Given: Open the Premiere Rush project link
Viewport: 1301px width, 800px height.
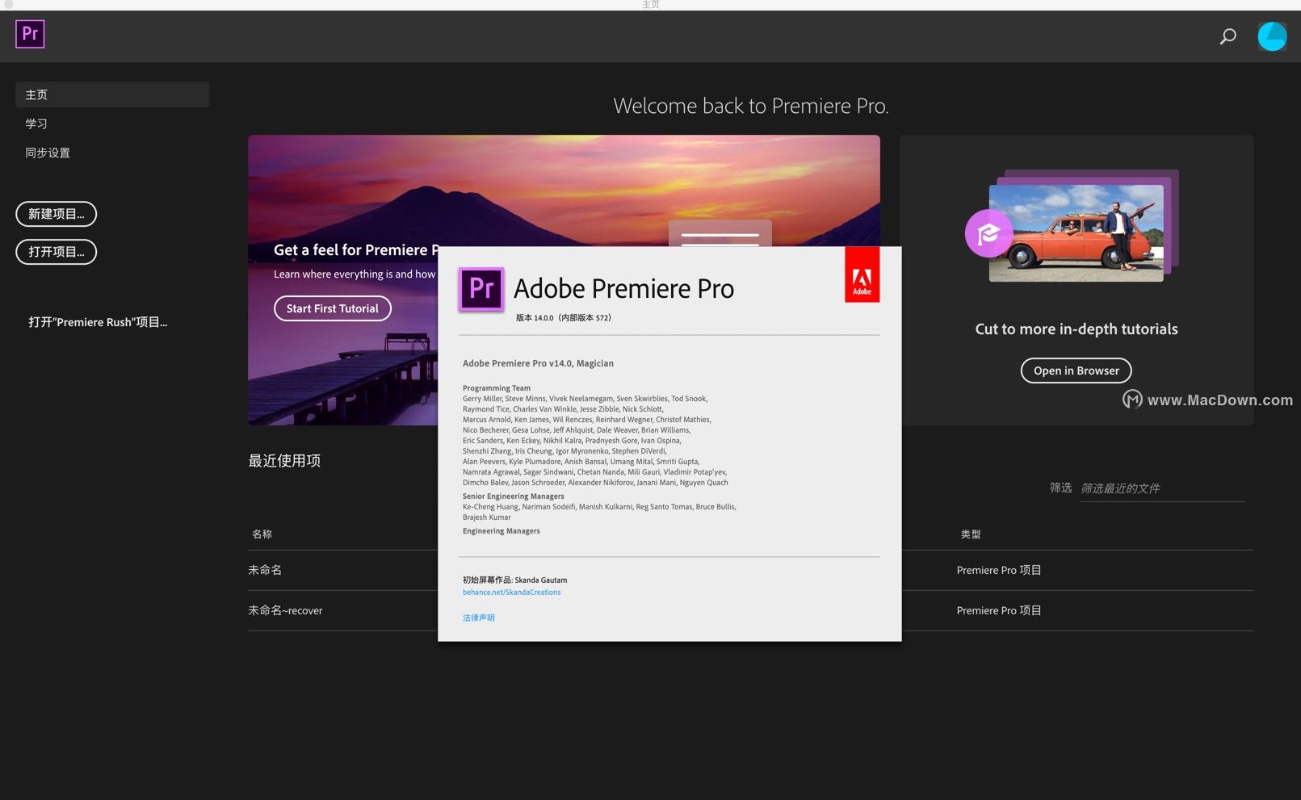Looking at the screenshot, I should [x=98, y=322].
